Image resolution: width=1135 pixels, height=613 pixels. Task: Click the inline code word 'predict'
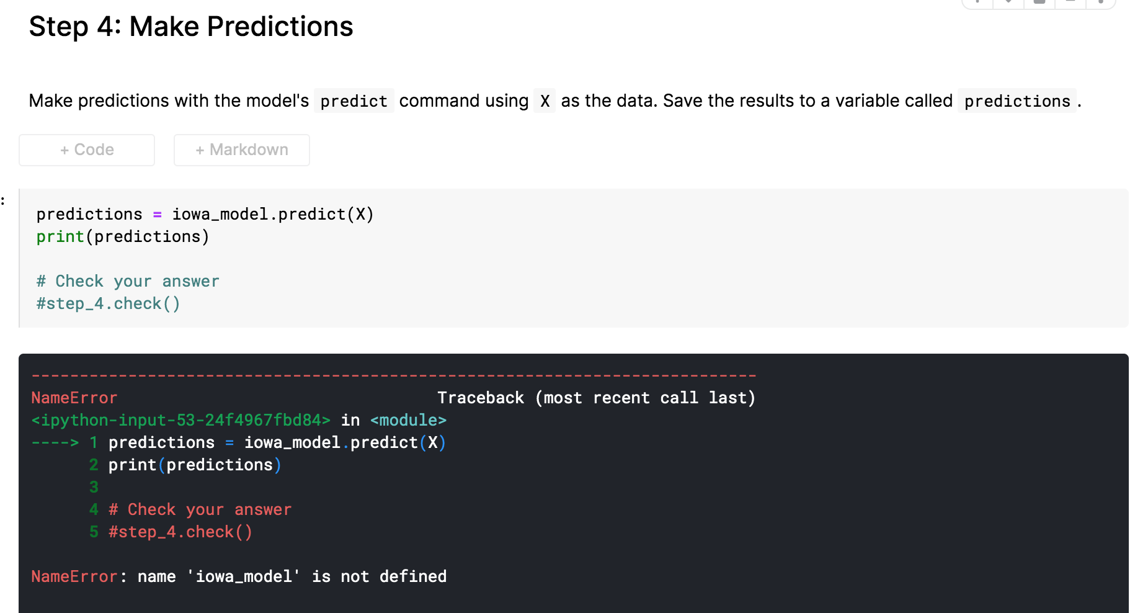[354, 101]
